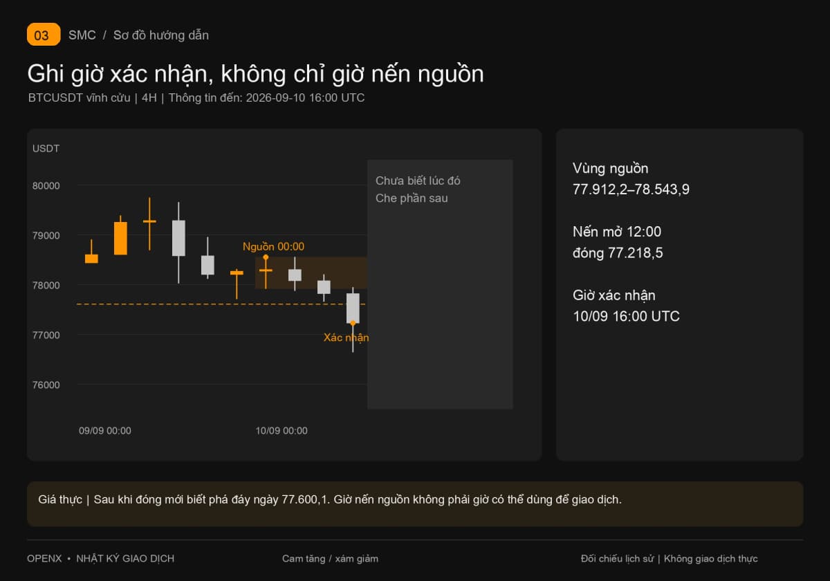Click the Cam tăng / xám giảm legend
The width and height of the screenshot is (830, 581).
point(330,558)
